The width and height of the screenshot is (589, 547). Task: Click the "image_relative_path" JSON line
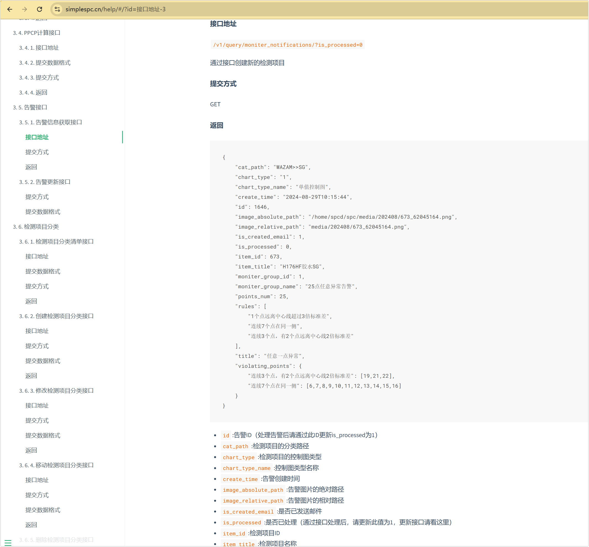point(322,227)
